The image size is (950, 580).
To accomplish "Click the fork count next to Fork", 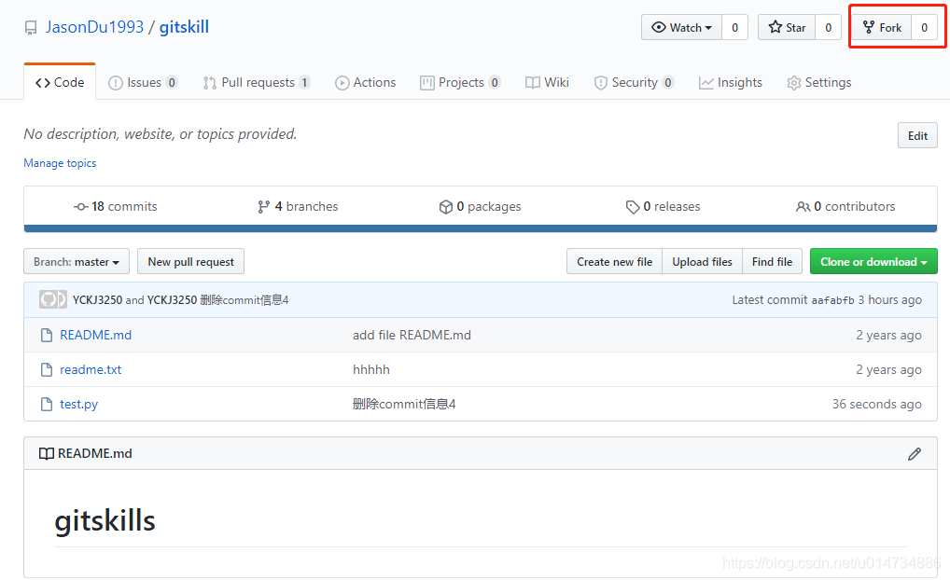I will (924, 27).
